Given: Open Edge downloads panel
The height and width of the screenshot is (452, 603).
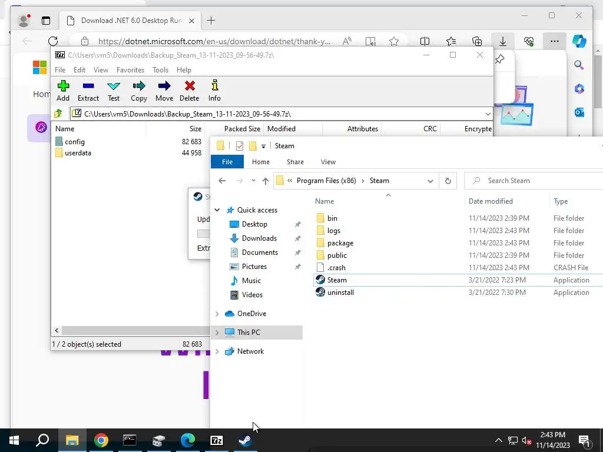Looking at the screenshot, I should pyautogui.click(x=503, y=41).
